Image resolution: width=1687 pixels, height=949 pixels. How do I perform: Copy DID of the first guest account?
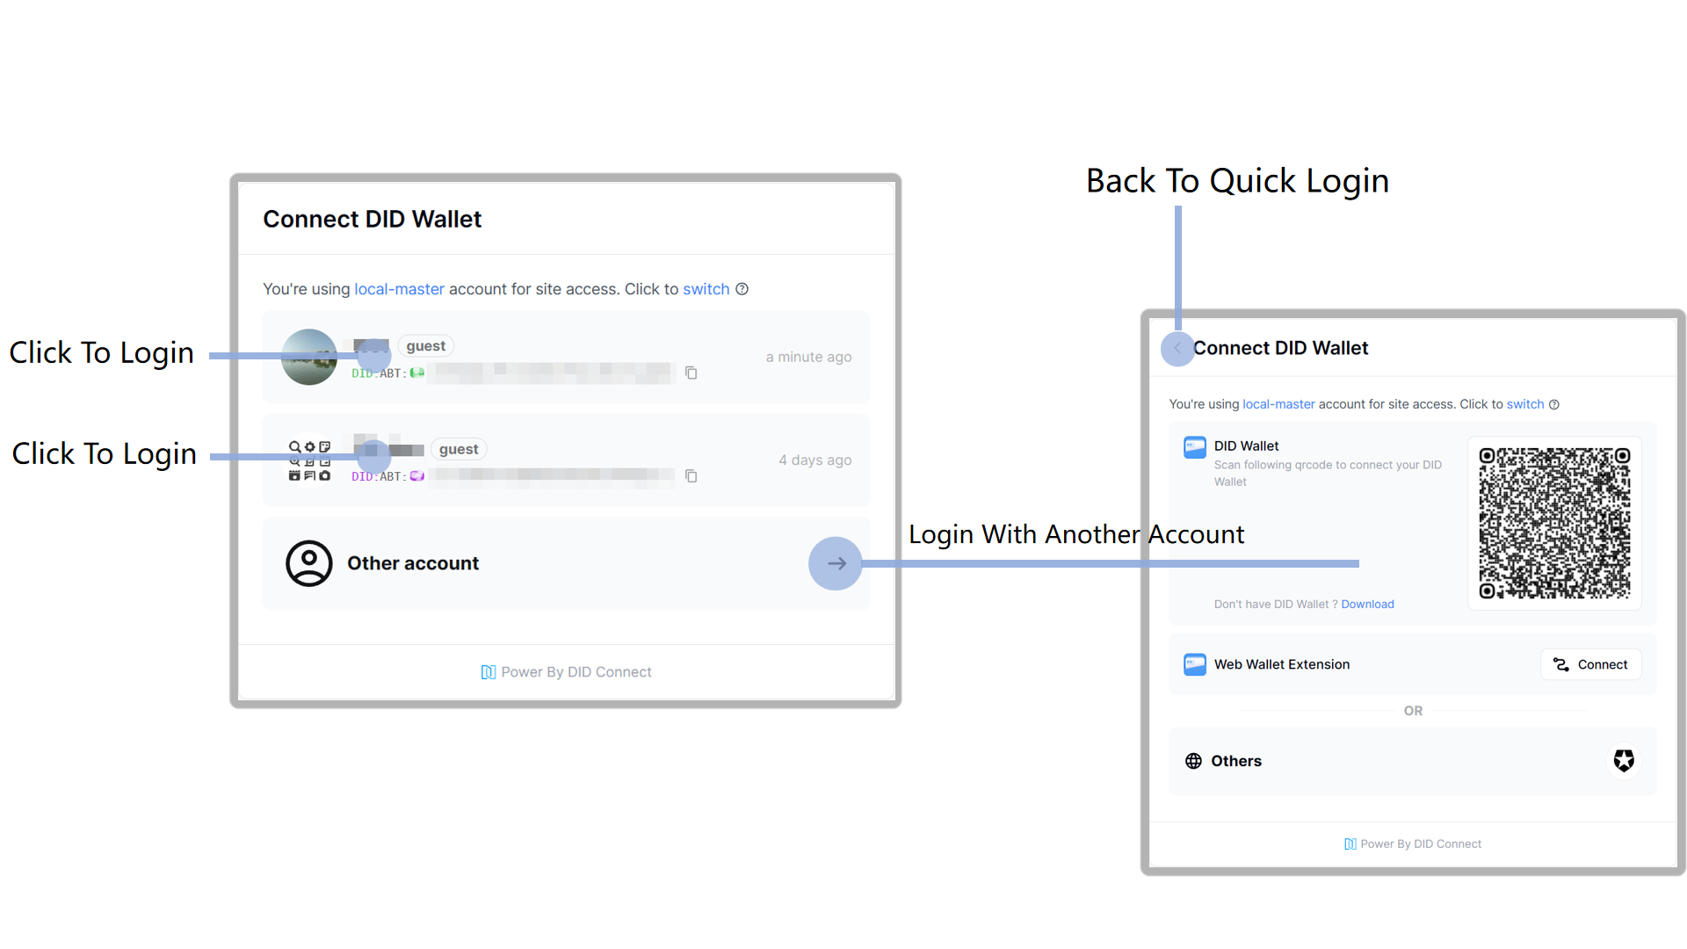point(691,373)
